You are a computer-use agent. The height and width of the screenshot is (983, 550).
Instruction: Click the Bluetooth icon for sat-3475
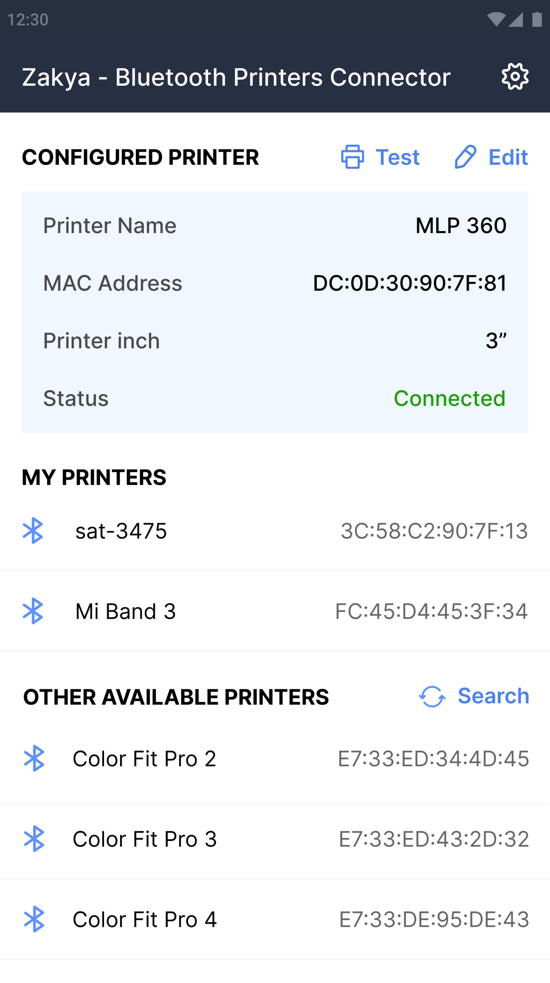(33, 530)
